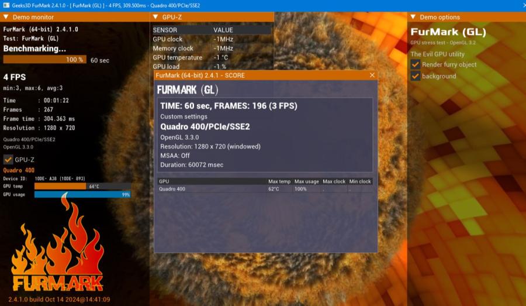Toggle the background checkbox

coord(416,76)
